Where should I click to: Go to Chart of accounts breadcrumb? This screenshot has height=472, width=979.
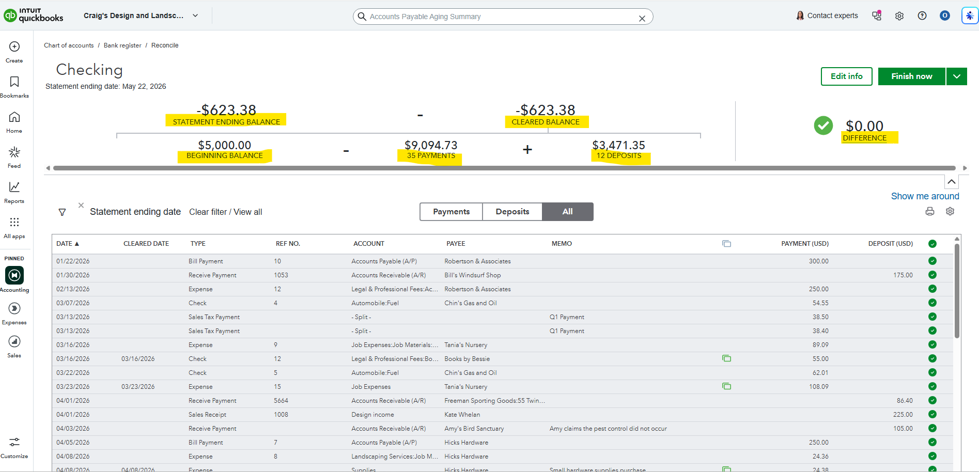tap(69, 45)
